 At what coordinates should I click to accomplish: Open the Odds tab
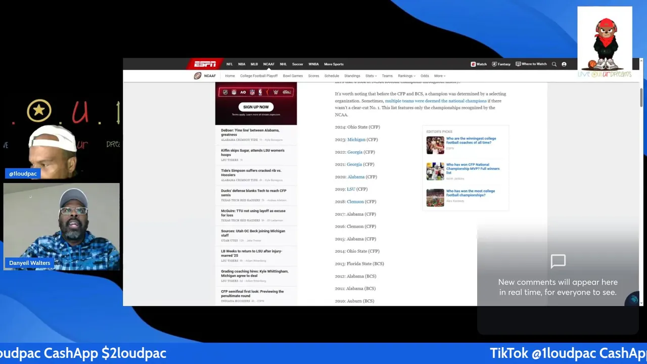coord(425,76)
